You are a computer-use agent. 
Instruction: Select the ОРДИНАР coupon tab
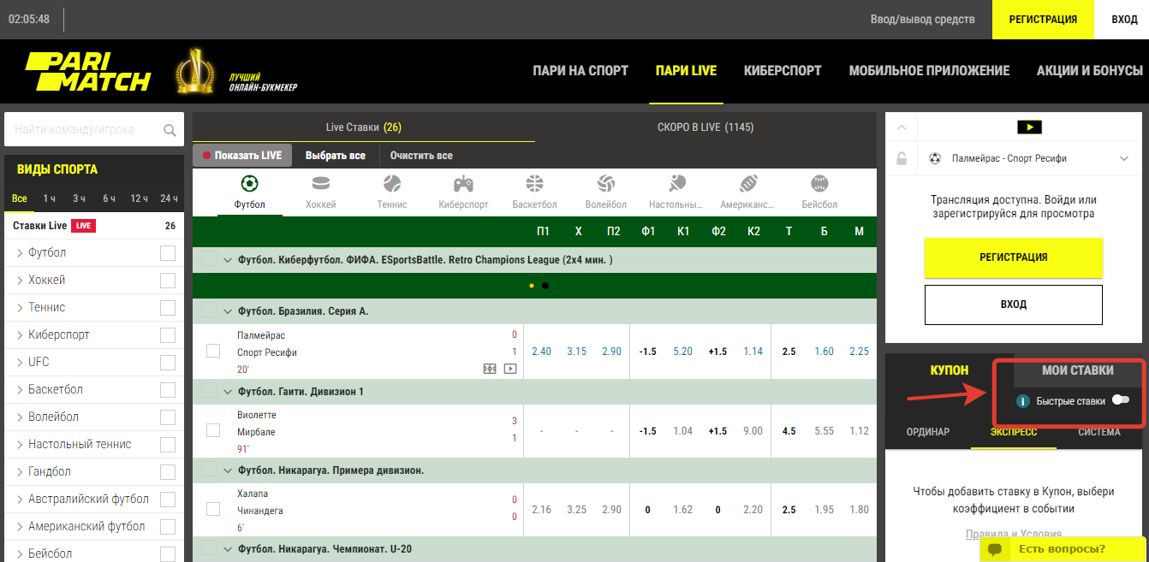pyautogui.click(x=928, y=432)
